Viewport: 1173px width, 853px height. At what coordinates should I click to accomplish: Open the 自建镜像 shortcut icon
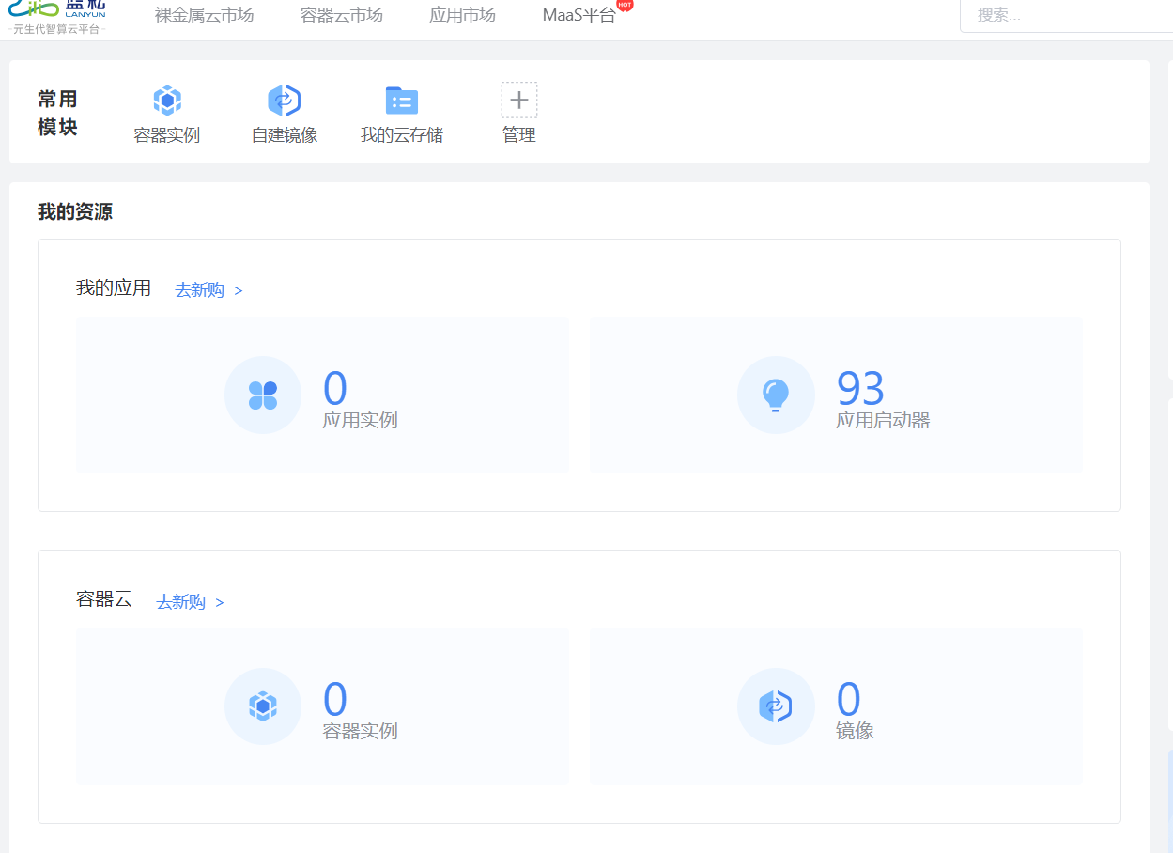point(285,101)
